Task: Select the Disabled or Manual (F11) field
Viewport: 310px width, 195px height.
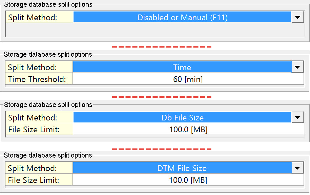Action: [x=182, y=18]
